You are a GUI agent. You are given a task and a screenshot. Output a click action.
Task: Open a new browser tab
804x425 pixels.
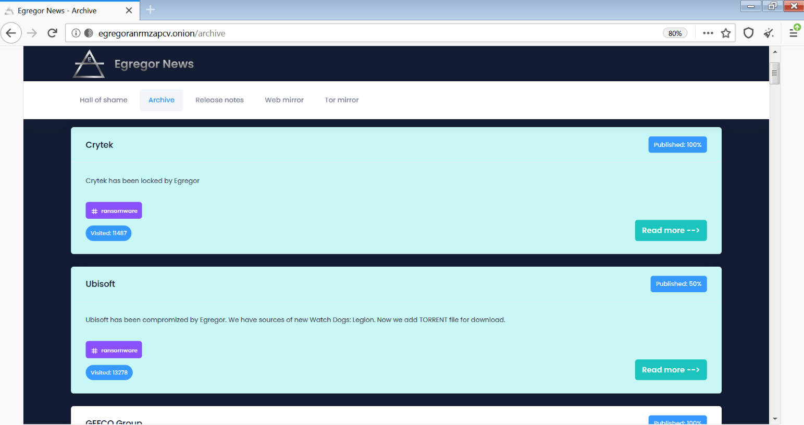point(151,10)
